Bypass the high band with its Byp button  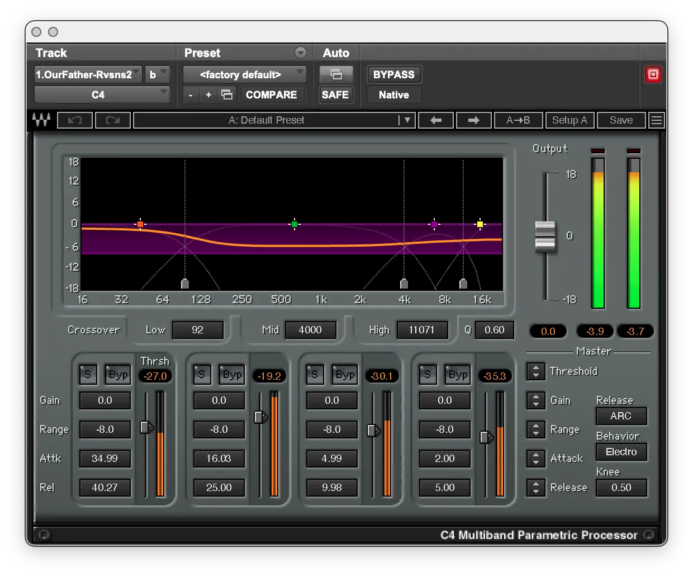tap(457, 375)
